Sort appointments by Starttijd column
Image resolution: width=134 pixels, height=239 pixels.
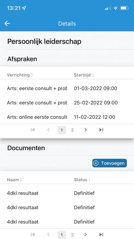click(84, 75)
